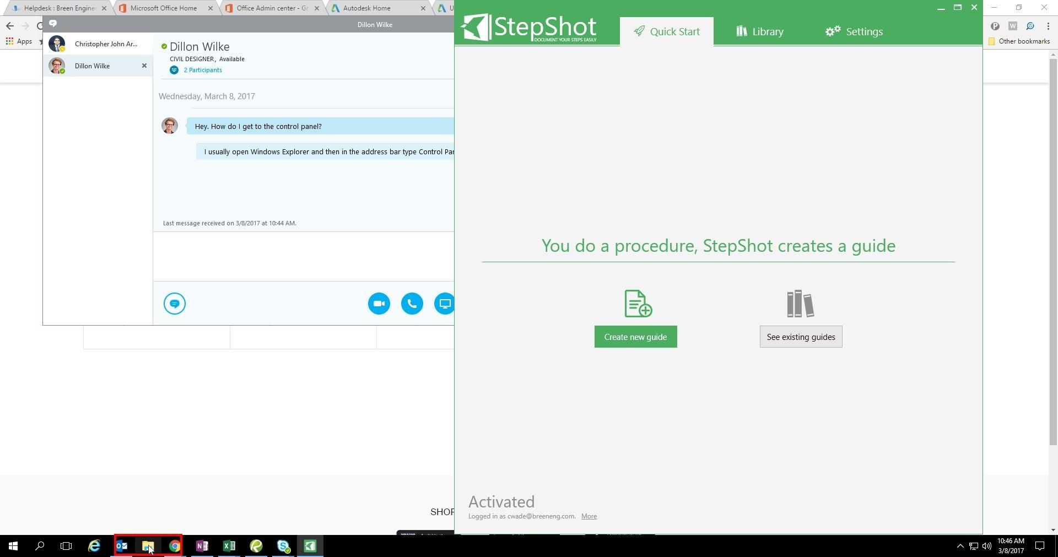
Task: Launch Internet Explorer from the taskbar
Action: coord(94,546)
